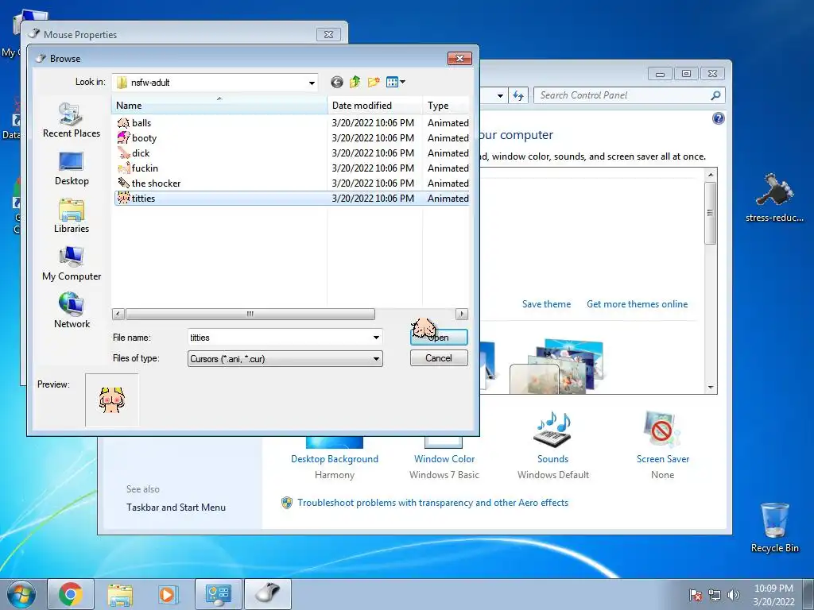Open Troubleshoot transparency and Aero effects link
814x610 pixels.
click(432, 503)
